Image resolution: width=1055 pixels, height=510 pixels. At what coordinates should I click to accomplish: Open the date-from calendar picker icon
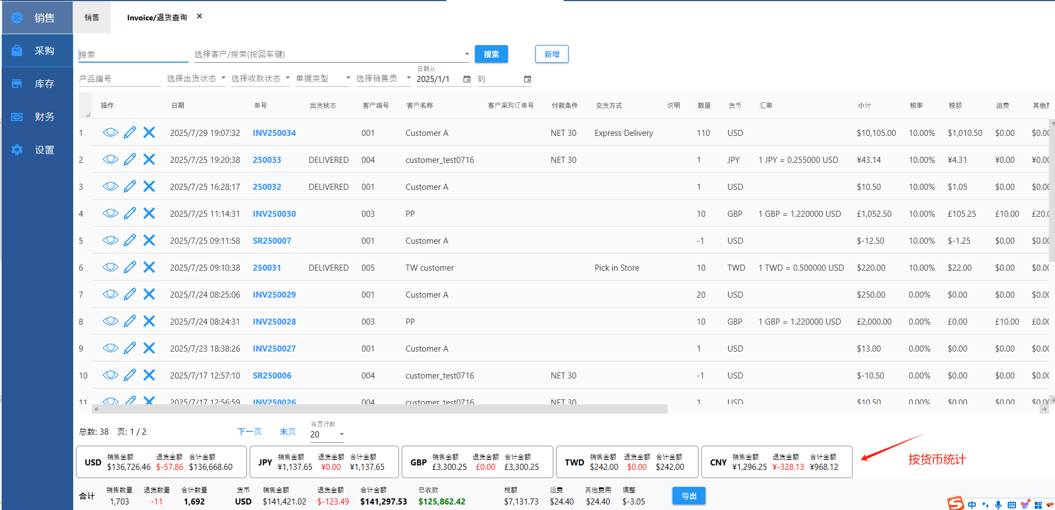point(467,79)
